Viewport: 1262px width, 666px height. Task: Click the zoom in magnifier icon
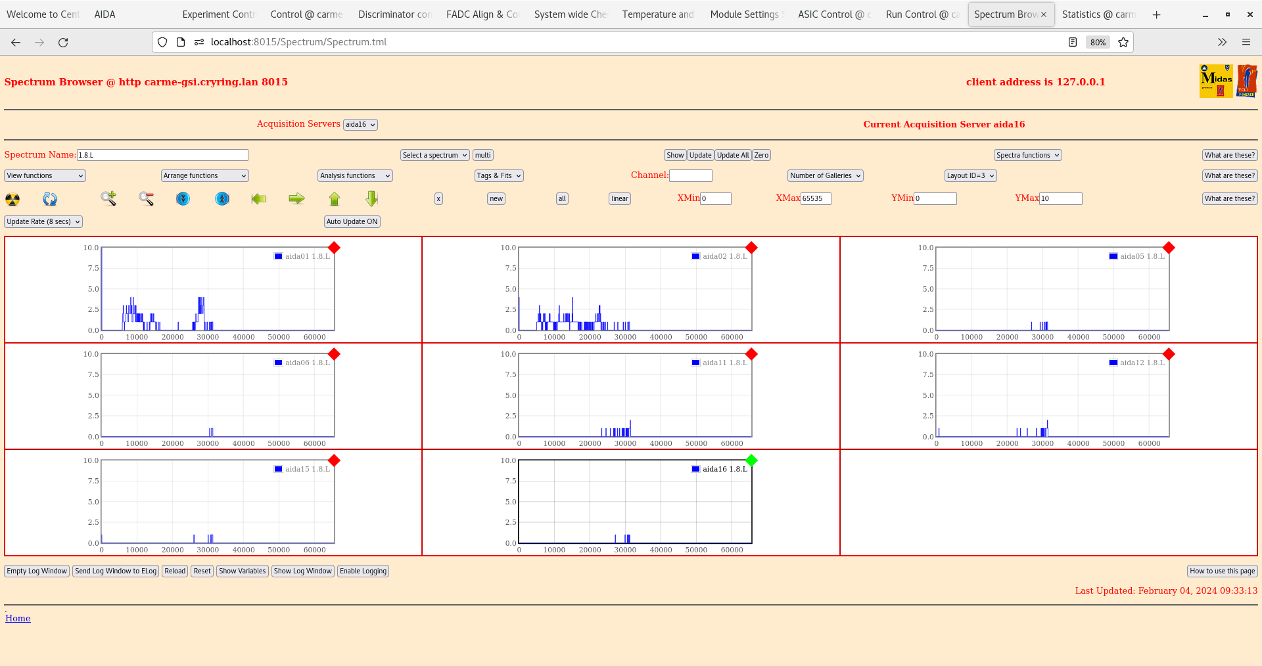(108, 198)
